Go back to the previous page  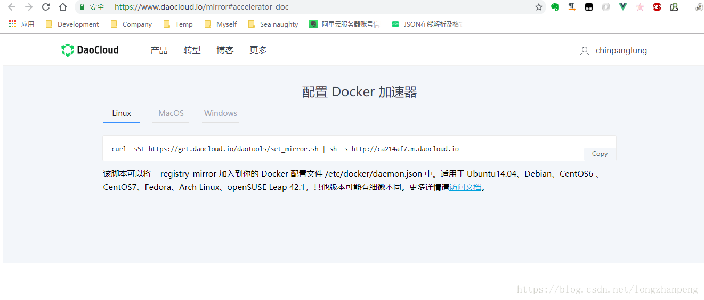coord(12,7)
